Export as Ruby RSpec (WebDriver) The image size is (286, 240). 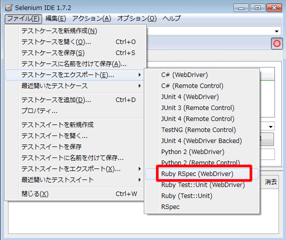pyautogui.click(x=202, y=174)
